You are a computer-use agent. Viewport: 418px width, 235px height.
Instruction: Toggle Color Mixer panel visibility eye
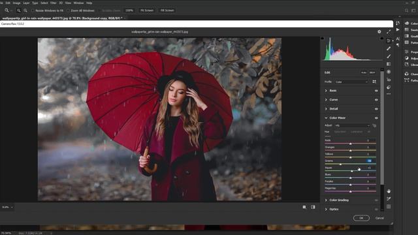(x=376, y=118)
